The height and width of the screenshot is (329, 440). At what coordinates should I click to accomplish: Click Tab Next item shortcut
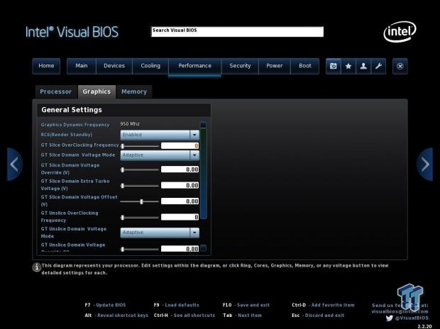tap(242, 316)
